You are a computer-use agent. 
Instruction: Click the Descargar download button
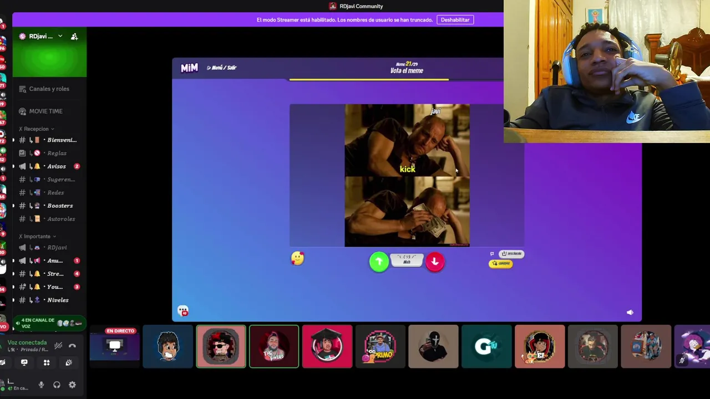[512, 254]
